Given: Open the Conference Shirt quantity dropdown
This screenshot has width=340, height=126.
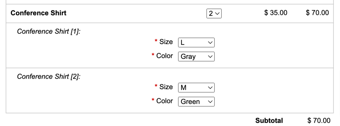Looking at the screenshot, I should click(x=214, y=13).
